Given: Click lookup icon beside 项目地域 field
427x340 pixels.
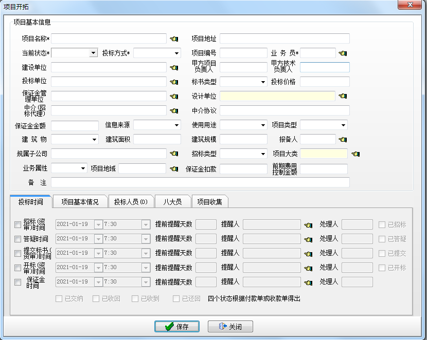Looking at the screenshot, I should click(174, 168).
